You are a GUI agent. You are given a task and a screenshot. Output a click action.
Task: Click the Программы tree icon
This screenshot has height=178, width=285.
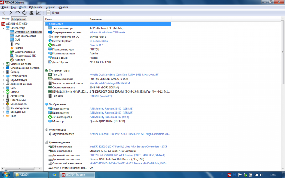[7, 100]
